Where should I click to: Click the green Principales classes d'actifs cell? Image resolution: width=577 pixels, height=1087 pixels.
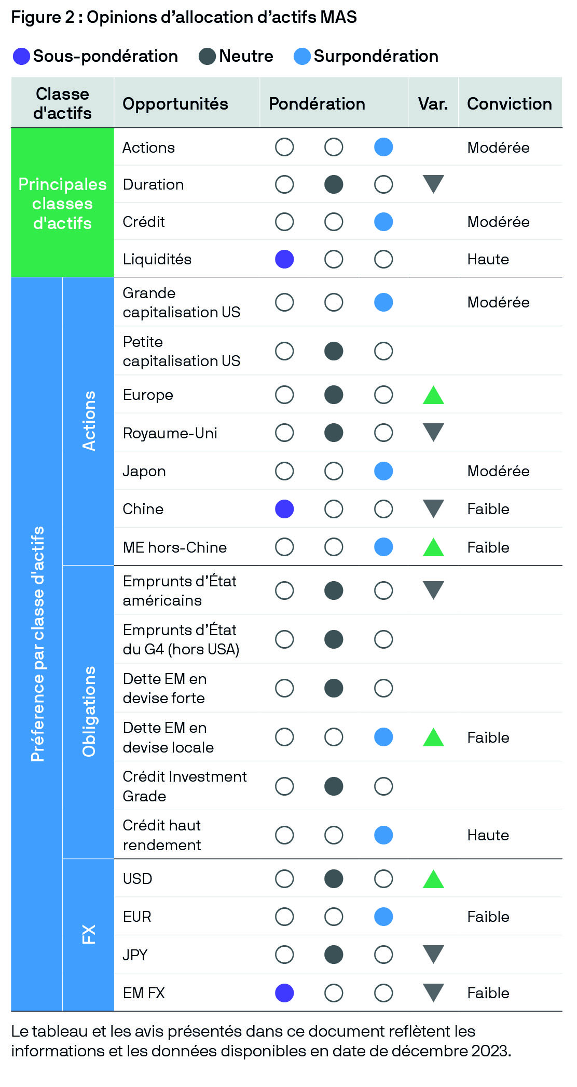[62, 203]
